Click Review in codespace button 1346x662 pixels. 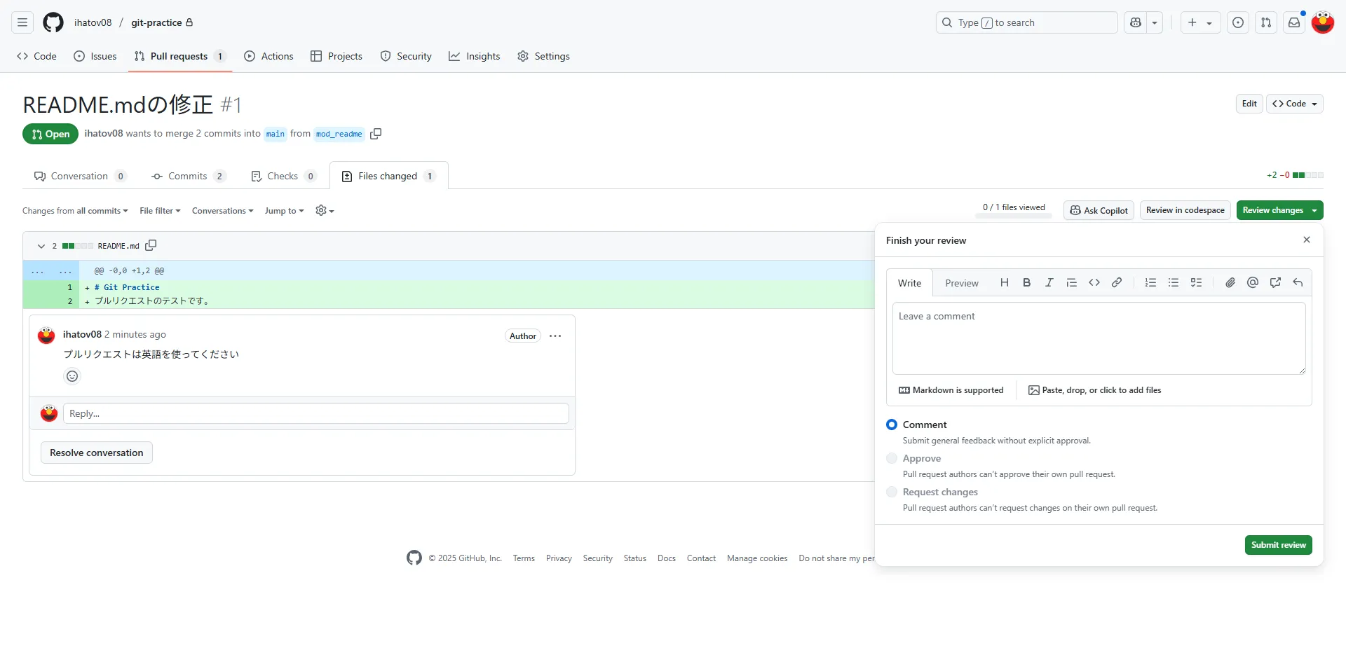coord(1185,210)
